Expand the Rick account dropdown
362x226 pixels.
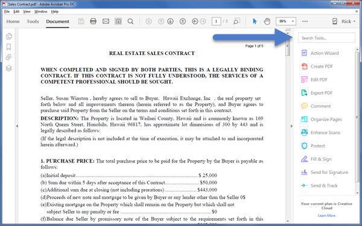pyautogui.click(x=348, y=21)
